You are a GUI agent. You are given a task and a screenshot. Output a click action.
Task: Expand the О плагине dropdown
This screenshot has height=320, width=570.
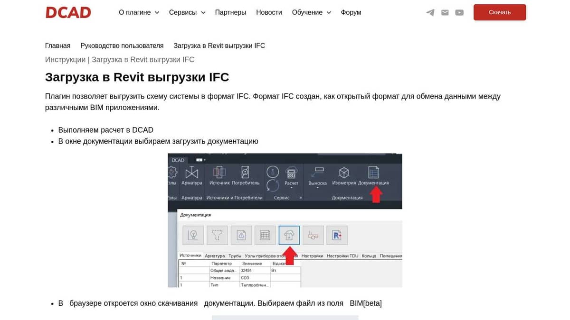click(139, 12)
